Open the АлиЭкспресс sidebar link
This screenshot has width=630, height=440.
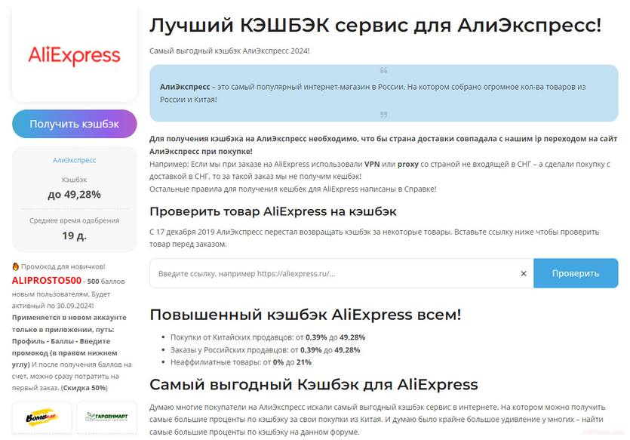click(x=74, y=159)
